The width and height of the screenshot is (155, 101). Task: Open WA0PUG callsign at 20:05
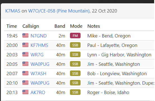click(x=40, y=64)
